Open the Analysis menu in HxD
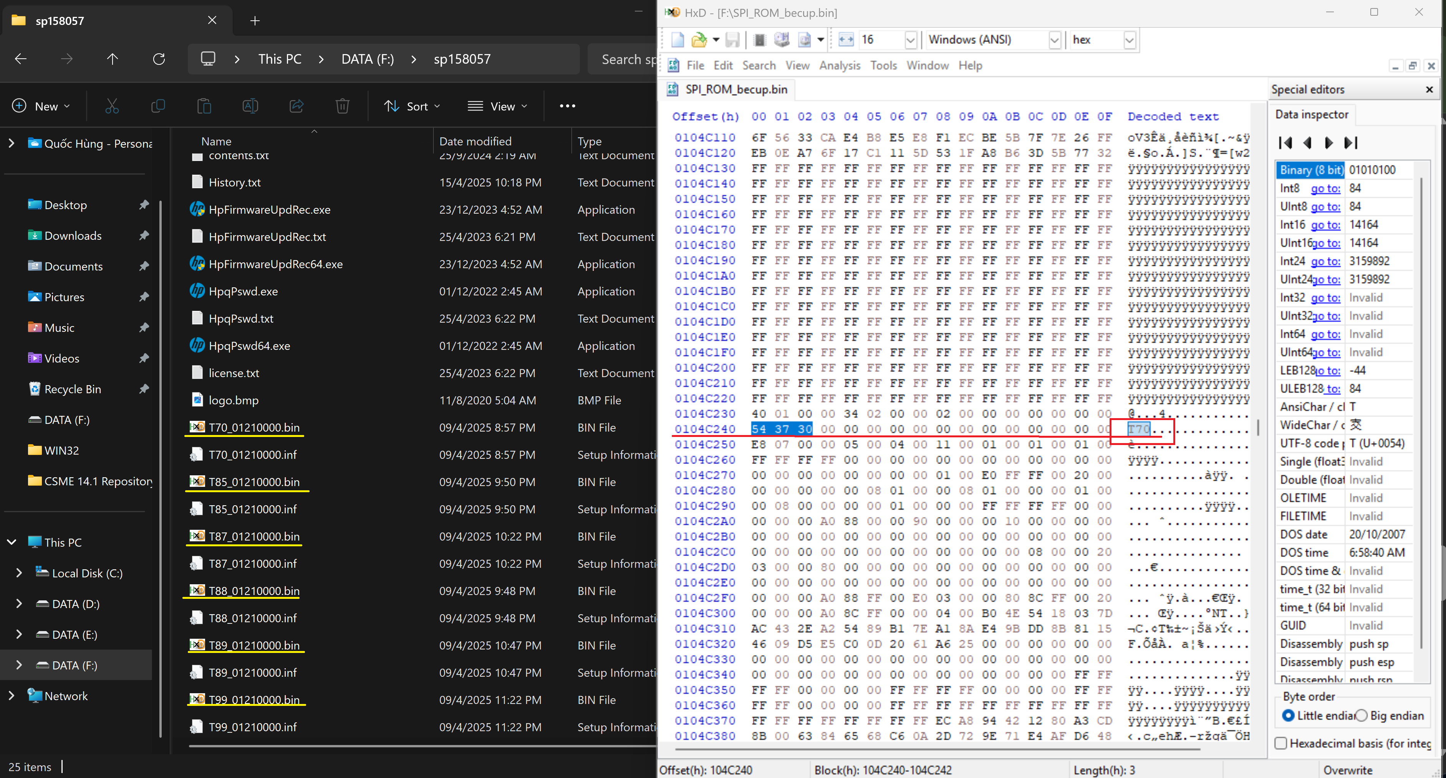 pyautogui.click(x=839, y=66)
